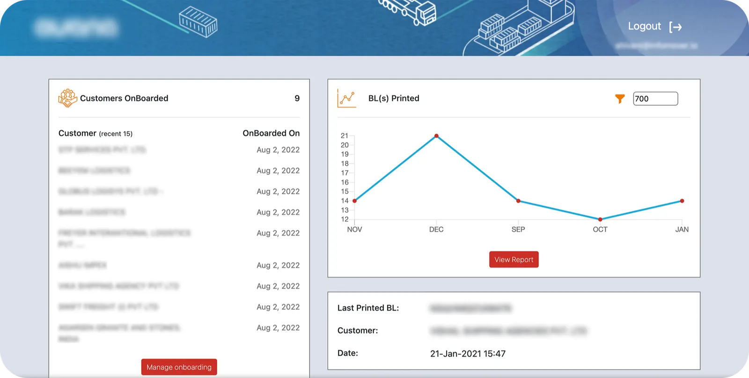Click the DEC axis label

click(x=436, y=229)
